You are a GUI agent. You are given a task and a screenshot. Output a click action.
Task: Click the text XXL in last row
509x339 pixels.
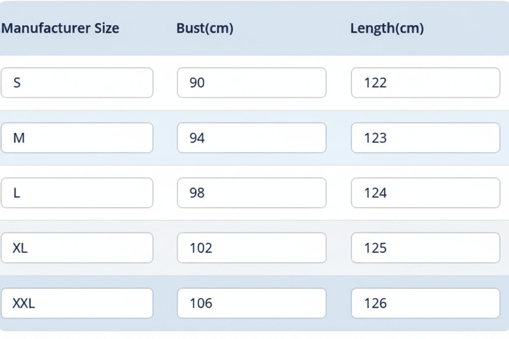click(24, 303)
